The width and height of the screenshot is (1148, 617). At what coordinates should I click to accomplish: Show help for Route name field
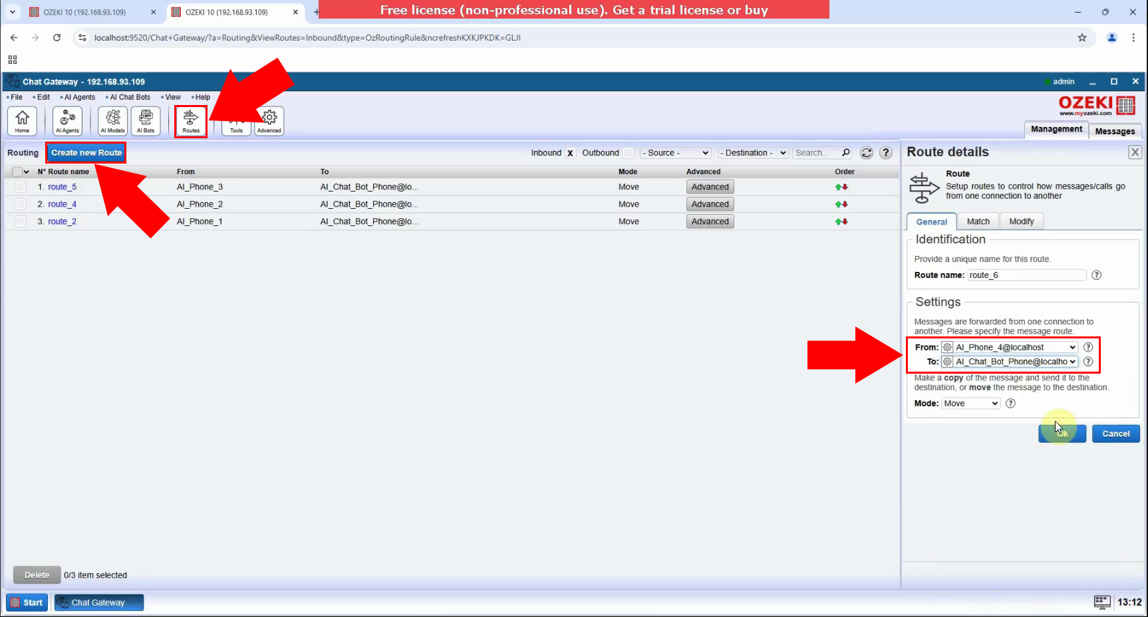[x=1097, y=275]
